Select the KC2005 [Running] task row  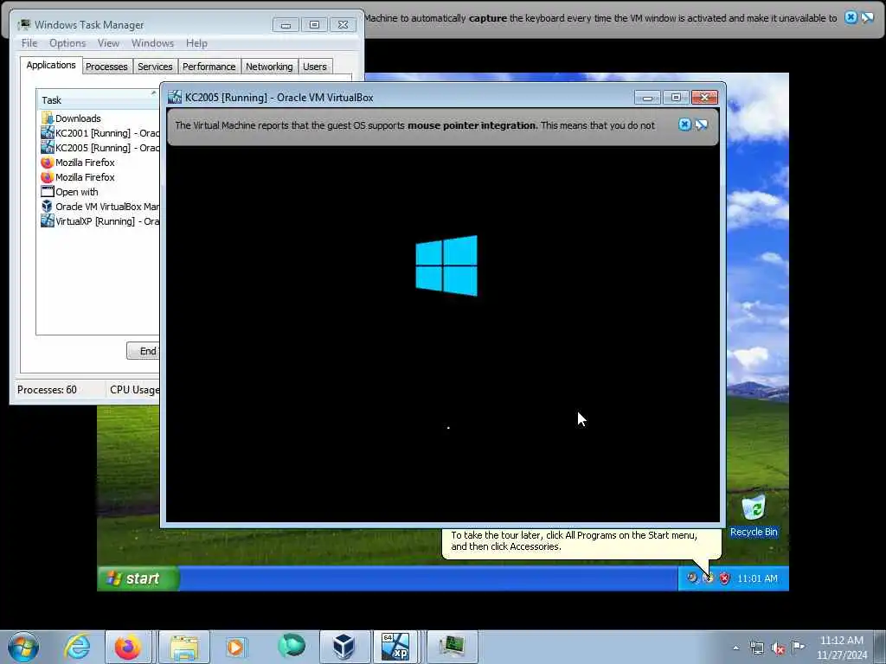[100, 147]
